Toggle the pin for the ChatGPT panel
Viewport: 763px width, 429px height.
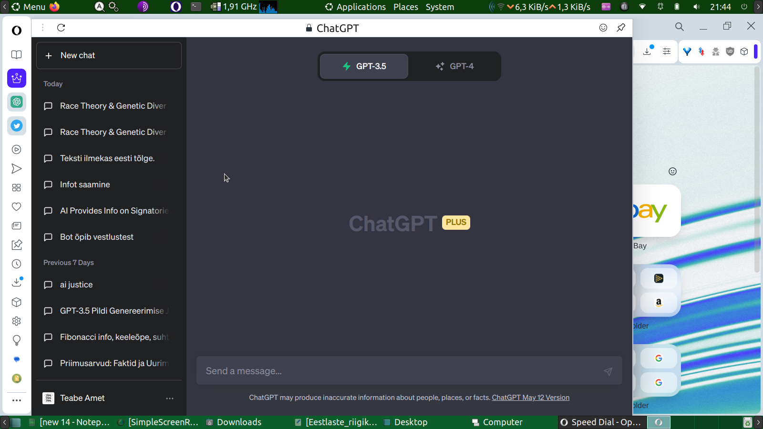[x=621, y=28]
